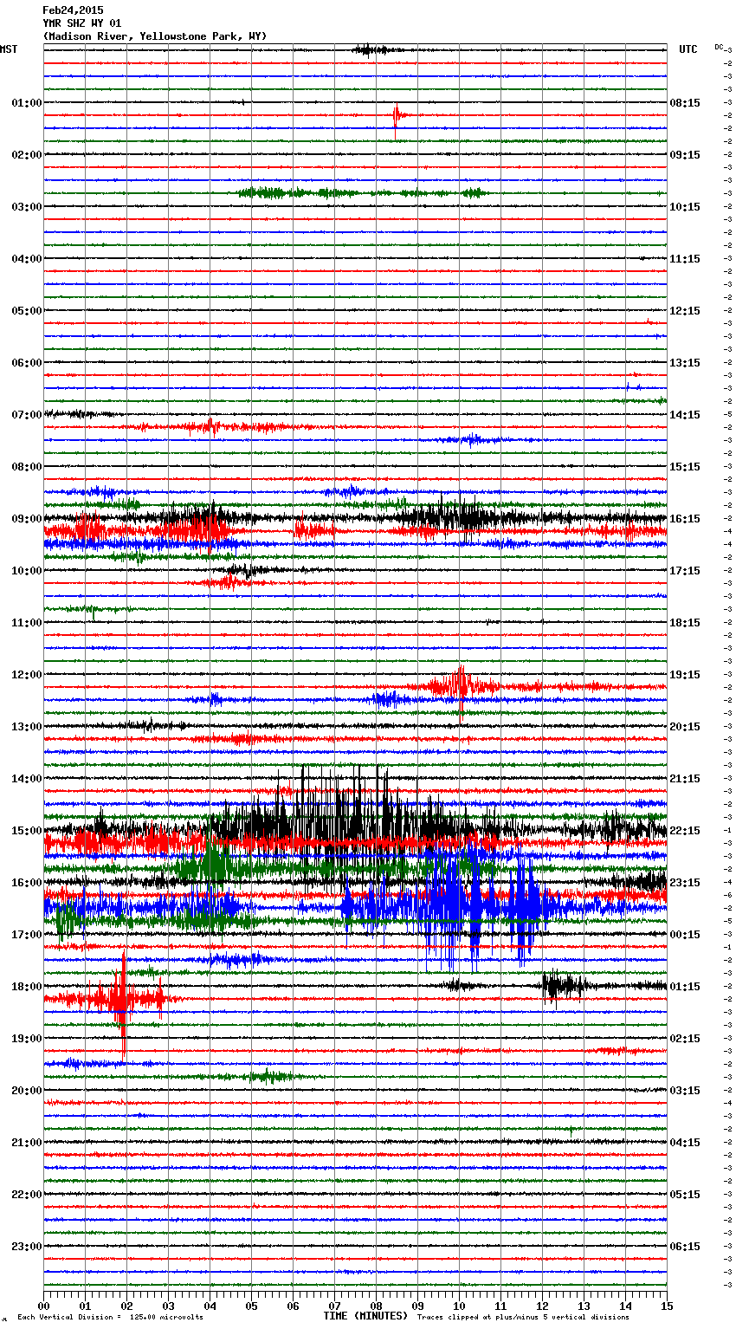Select the 02:00 MST row label
736x1329 pixels.
click(x=27, y=154)
